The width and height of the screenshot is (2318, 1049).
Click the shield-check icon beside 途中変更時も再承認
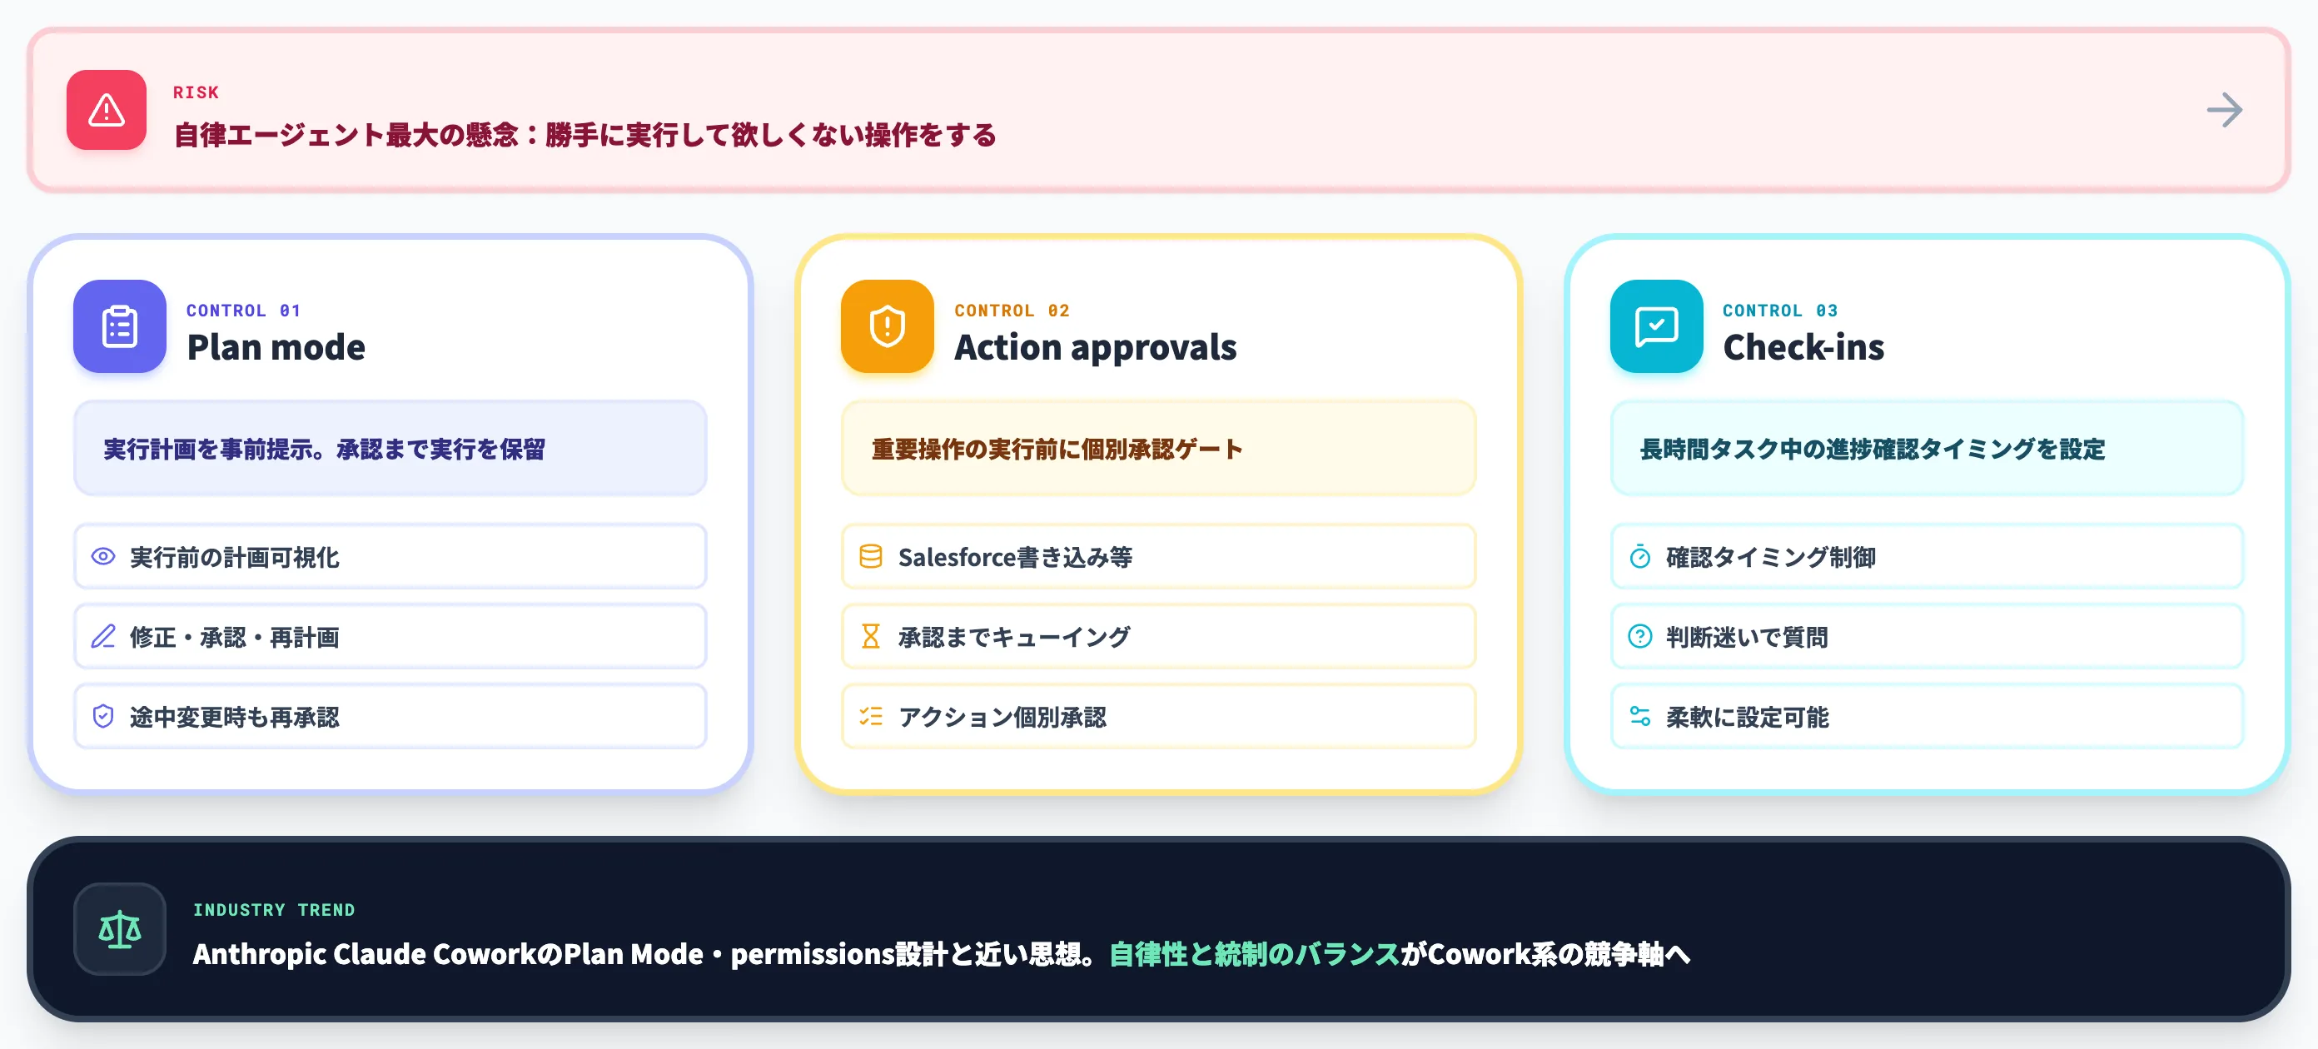pyautogui.click(x=103, y=717)
